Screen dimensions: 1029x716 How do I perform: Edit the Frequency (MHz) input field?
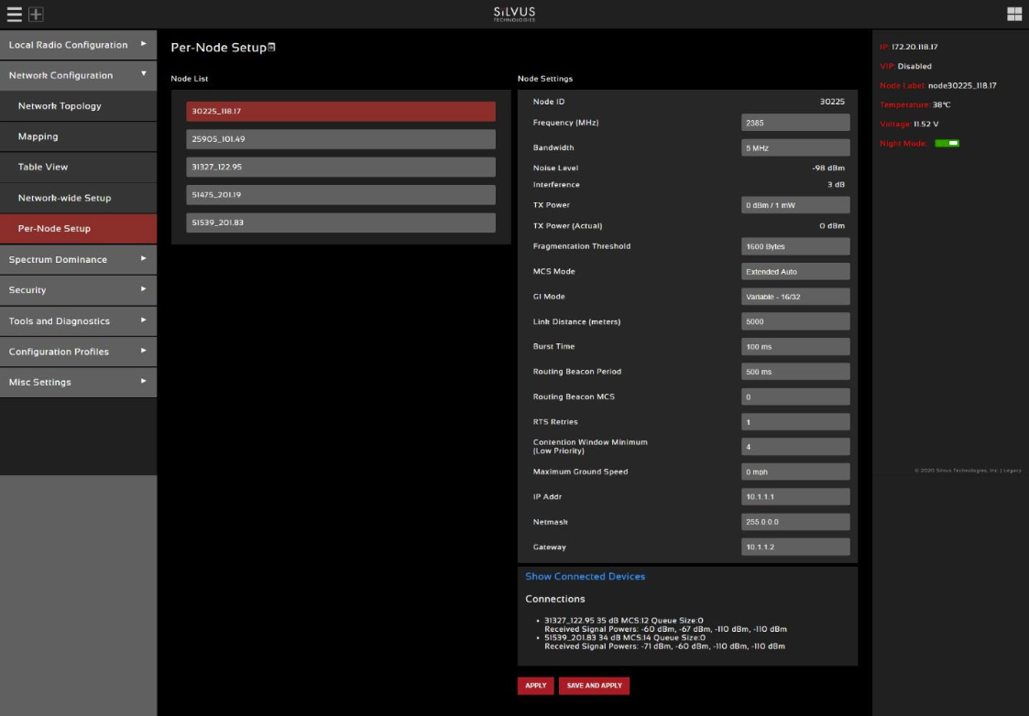pyautogui.click(x=795, y=122)
